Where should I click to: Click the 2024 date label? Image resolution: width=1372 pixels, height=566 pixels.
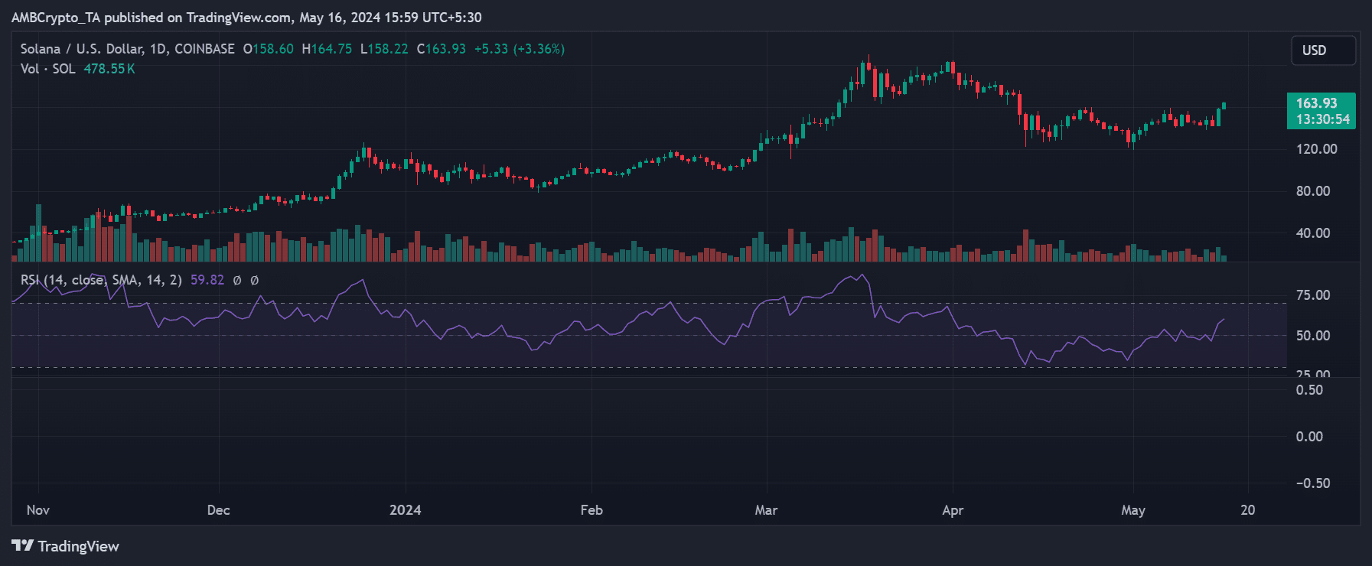point(406,510)
